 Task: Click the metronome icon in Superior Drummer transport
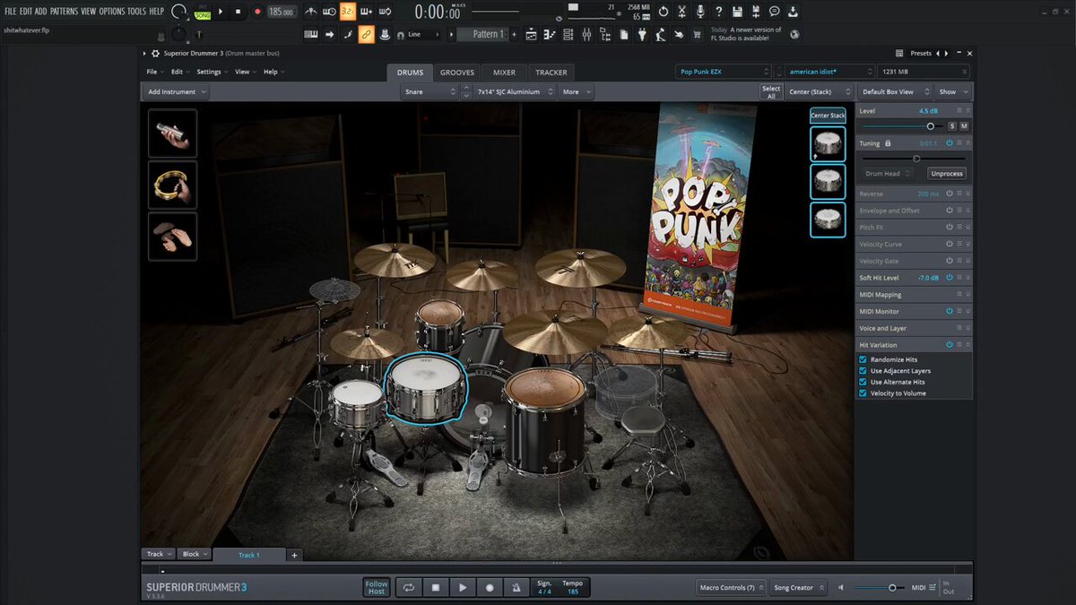pos(516,587)
